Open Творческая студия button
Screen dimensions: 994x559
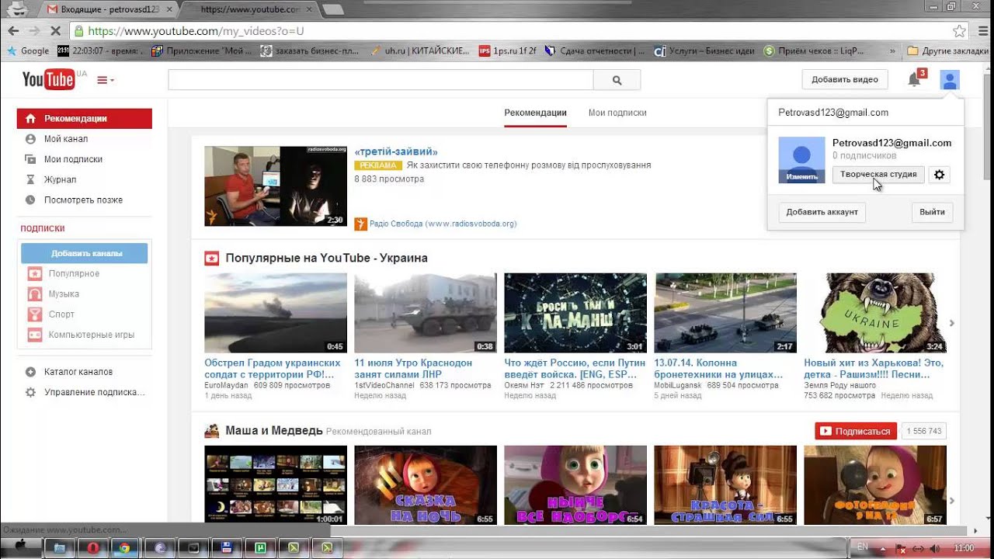coord(878,175)
